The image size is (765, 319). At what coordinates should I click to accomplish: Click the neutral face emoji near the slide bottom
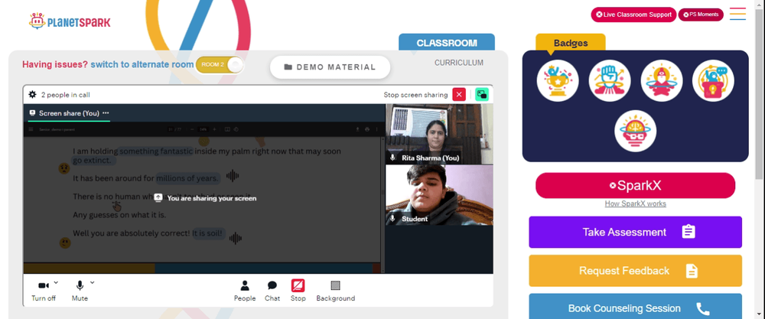tap(65, 243)
